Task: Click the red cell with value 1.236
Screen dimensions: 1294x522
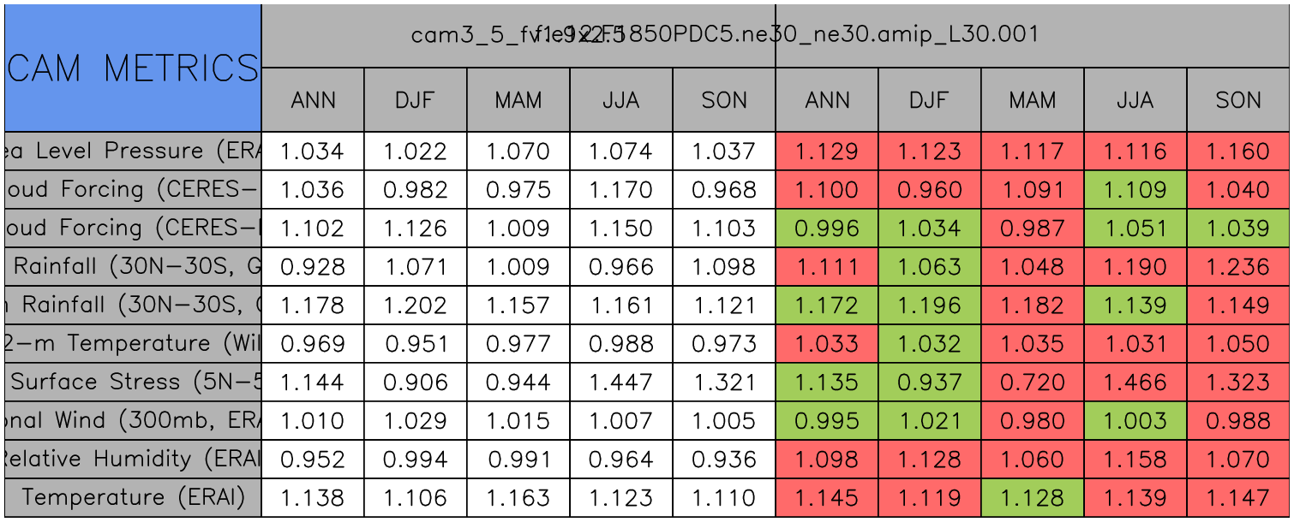Action: pos(1237,267)
